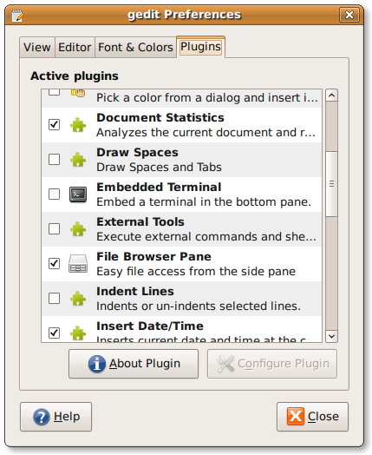Click the File Browser Pane drive icon
The width and height of the screenshot is (372, 455).
[78, 263]
